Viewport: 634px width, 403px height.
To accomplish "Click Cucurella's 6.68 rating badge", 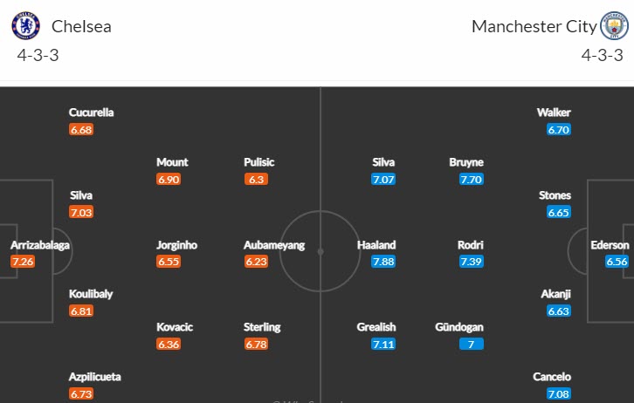I will (81, 129).
